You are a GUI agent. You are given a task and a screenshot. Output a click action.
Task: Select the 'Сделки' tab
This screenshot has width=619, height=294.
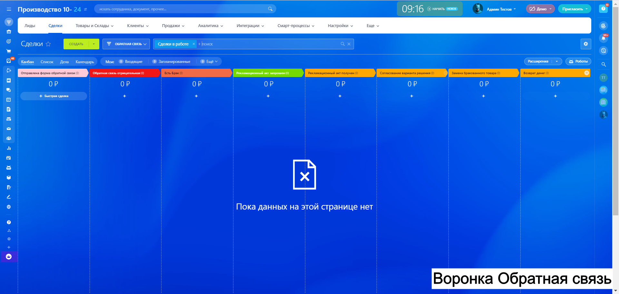(55, 26)
